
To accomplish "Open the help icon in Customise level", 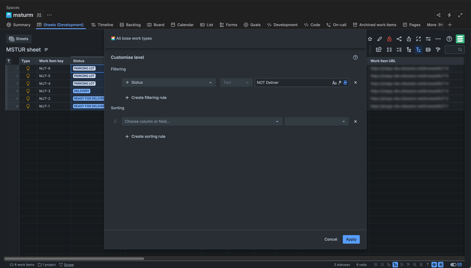I will [355, 57].
